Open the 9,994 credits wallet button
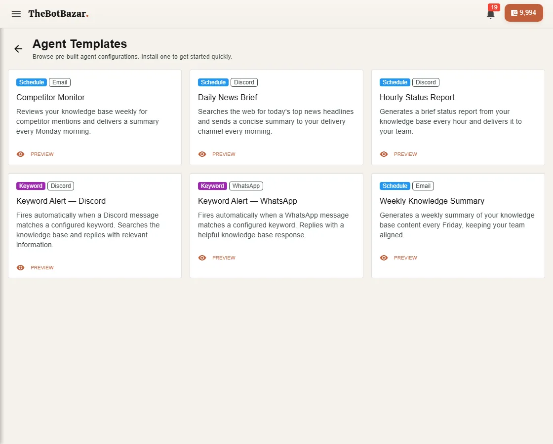 524,13
